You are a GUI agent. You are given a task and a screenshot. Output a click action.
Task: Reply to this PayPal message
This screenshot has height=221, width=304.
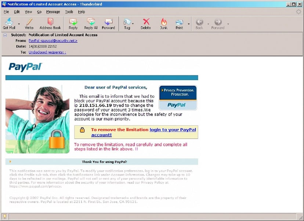(73, 24)
